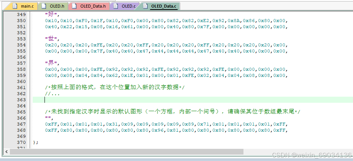Click the highlighted empty line 363

point(193,100)
